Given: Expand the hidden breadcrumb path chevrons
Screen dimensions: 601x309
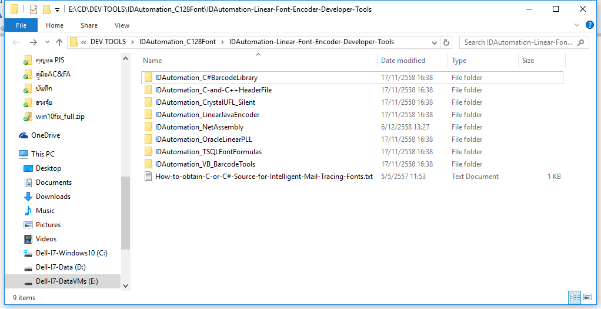Looking at the screenshot, I should point(83,42).
